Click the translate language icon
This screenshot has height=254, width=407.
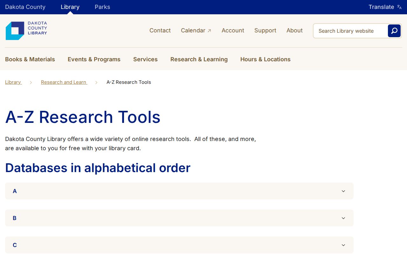click(x=399, y=7)
